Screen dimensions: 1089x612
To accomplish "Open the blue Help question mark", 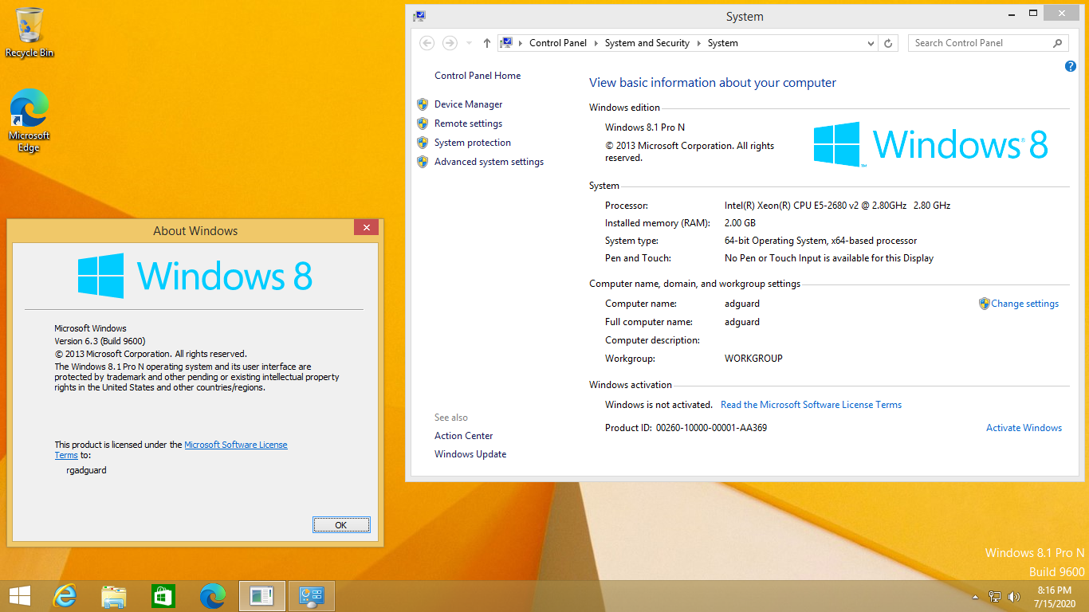I will pyautogui.click(x=1071, y=66).
